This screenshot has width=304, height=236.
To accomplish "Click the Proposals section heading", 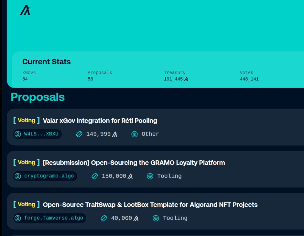I will coord(38,97).
